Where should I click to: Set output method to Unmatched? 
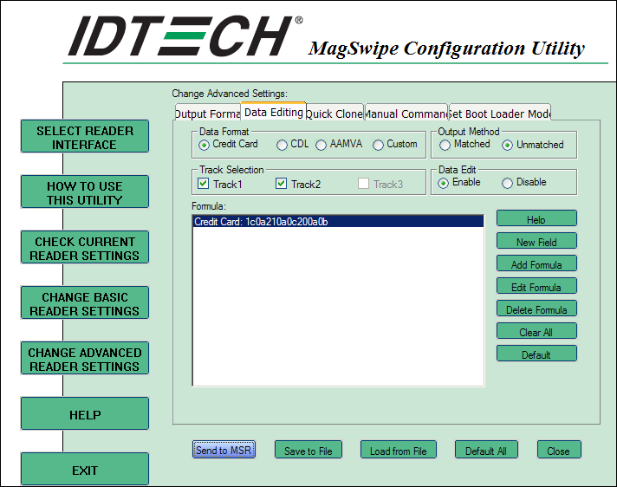click(x=507, y=146)
